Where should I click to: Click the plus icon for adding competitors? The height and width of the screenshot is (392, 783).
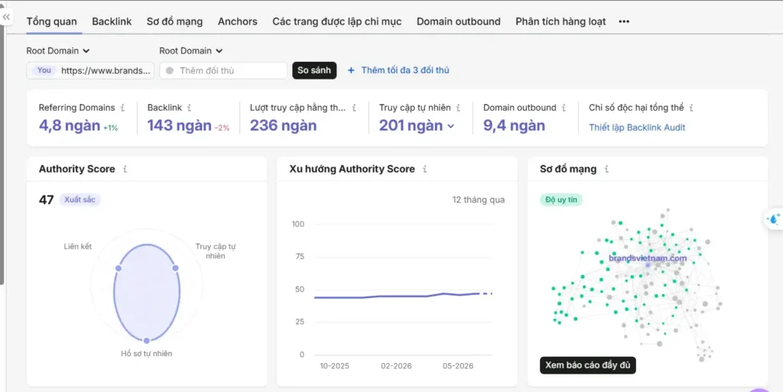[351, 70]
